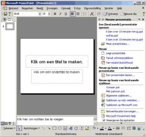The image size is (146, 137).
Task: Insert clip art from drawing toolbar
Action: pos(81,128)
